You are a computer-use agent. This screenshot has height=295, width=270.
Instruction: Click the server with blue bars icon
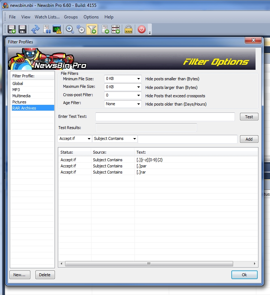pos(47,29)
